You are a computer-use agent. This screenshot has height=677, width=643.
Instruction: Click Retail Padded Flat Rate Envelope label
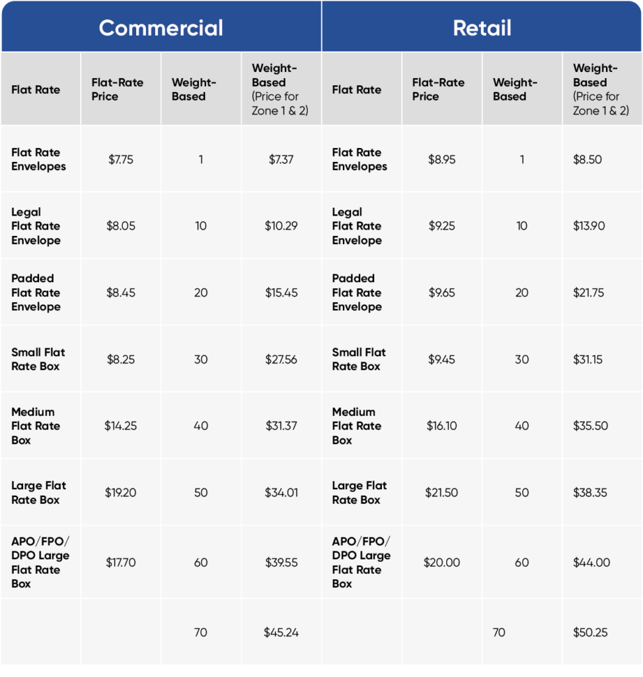click(x=357, y=292)
